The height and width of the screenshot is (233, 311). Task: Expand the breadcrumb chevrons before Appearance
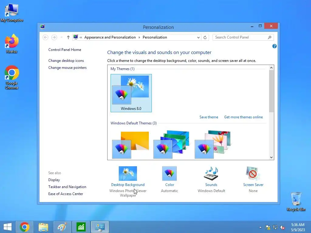click(81, 37)
